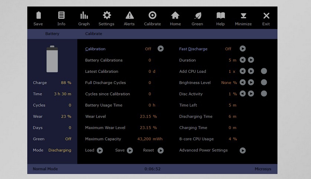
Task: Toggle Fast Discharge with its arrow button
Action: click(242, 49)
